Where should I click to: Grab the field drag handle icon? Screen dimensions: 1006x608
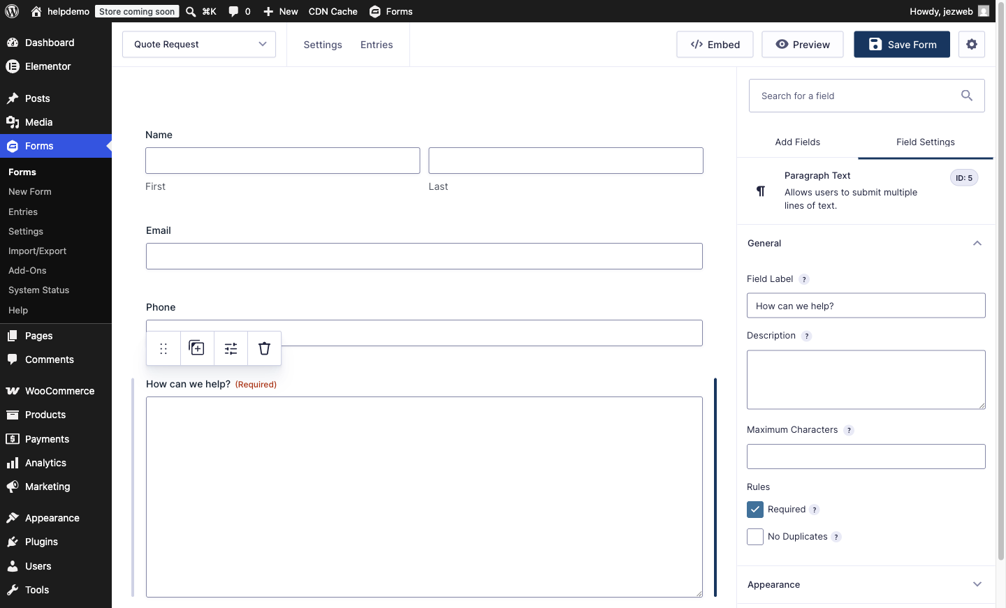[163, 348]
